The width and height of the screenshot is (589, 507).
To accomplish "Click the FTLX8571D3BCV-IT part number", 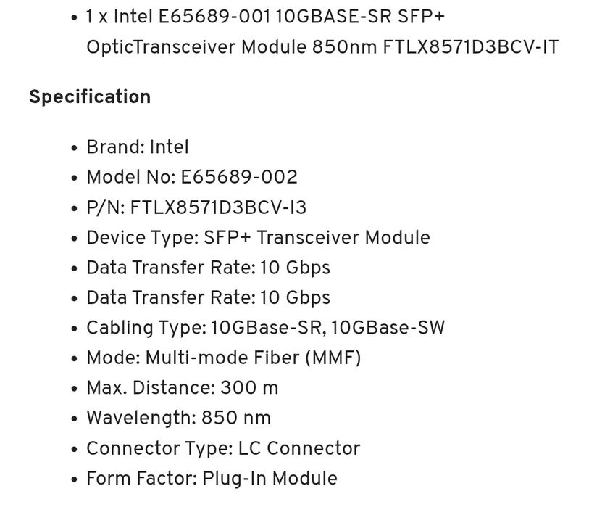I will point(471,47).
